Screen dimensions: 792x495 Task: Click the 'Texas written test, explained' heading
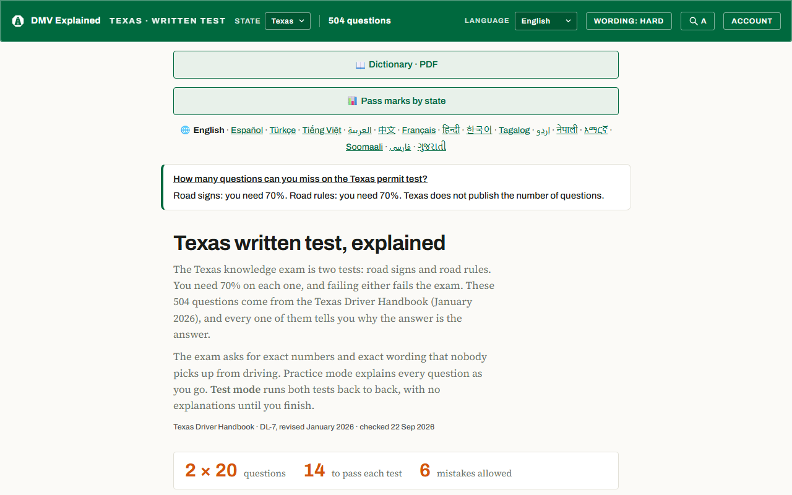pos(309,243)
